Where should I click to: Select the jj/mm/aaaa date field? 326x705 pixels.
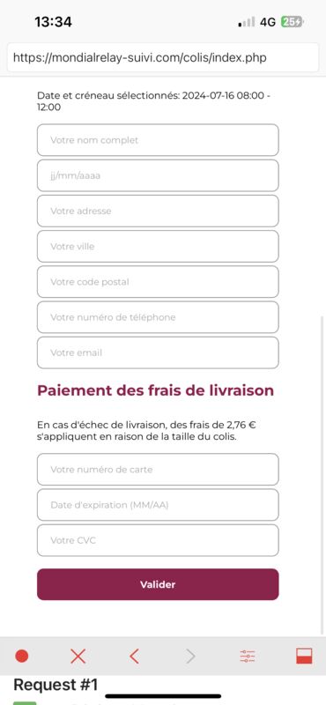158,175
